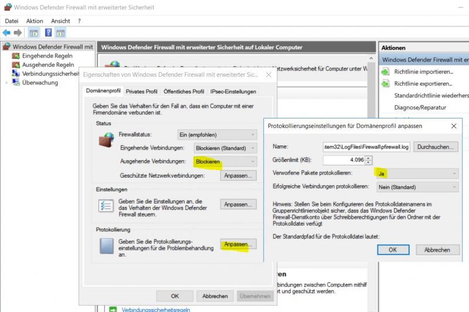The width and height of the screenshot is (469, 312).
Task: Open the Aktion menu
Action: tap(35, 21)
